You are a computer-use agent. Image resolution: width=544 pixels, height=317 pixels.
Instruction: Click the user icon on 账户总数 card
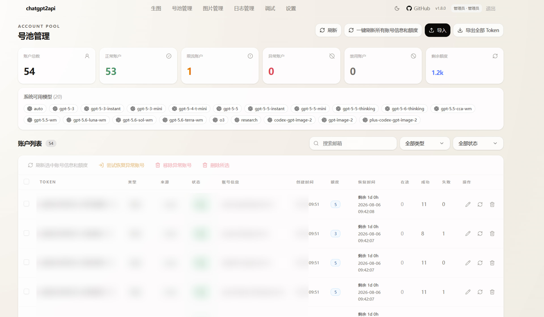(x=87, y=56)
